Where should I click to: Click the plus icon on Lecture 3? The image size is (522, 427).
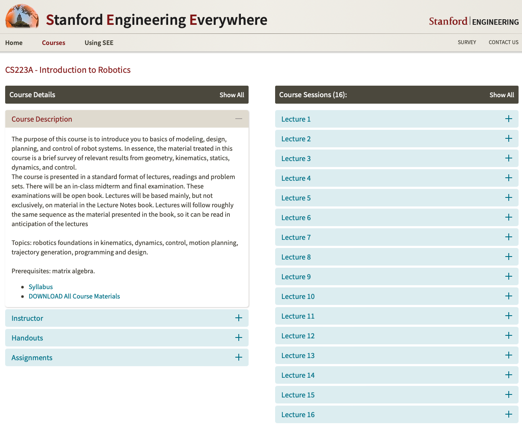pos(509,158)
